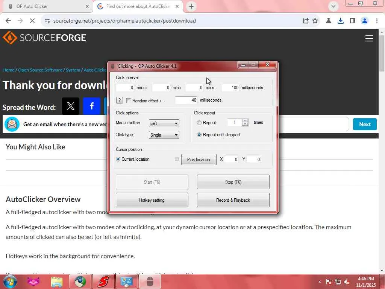Screen dimensions: 385x289
Task: Open the SourceForge hamburger menu
Action: 369,38
